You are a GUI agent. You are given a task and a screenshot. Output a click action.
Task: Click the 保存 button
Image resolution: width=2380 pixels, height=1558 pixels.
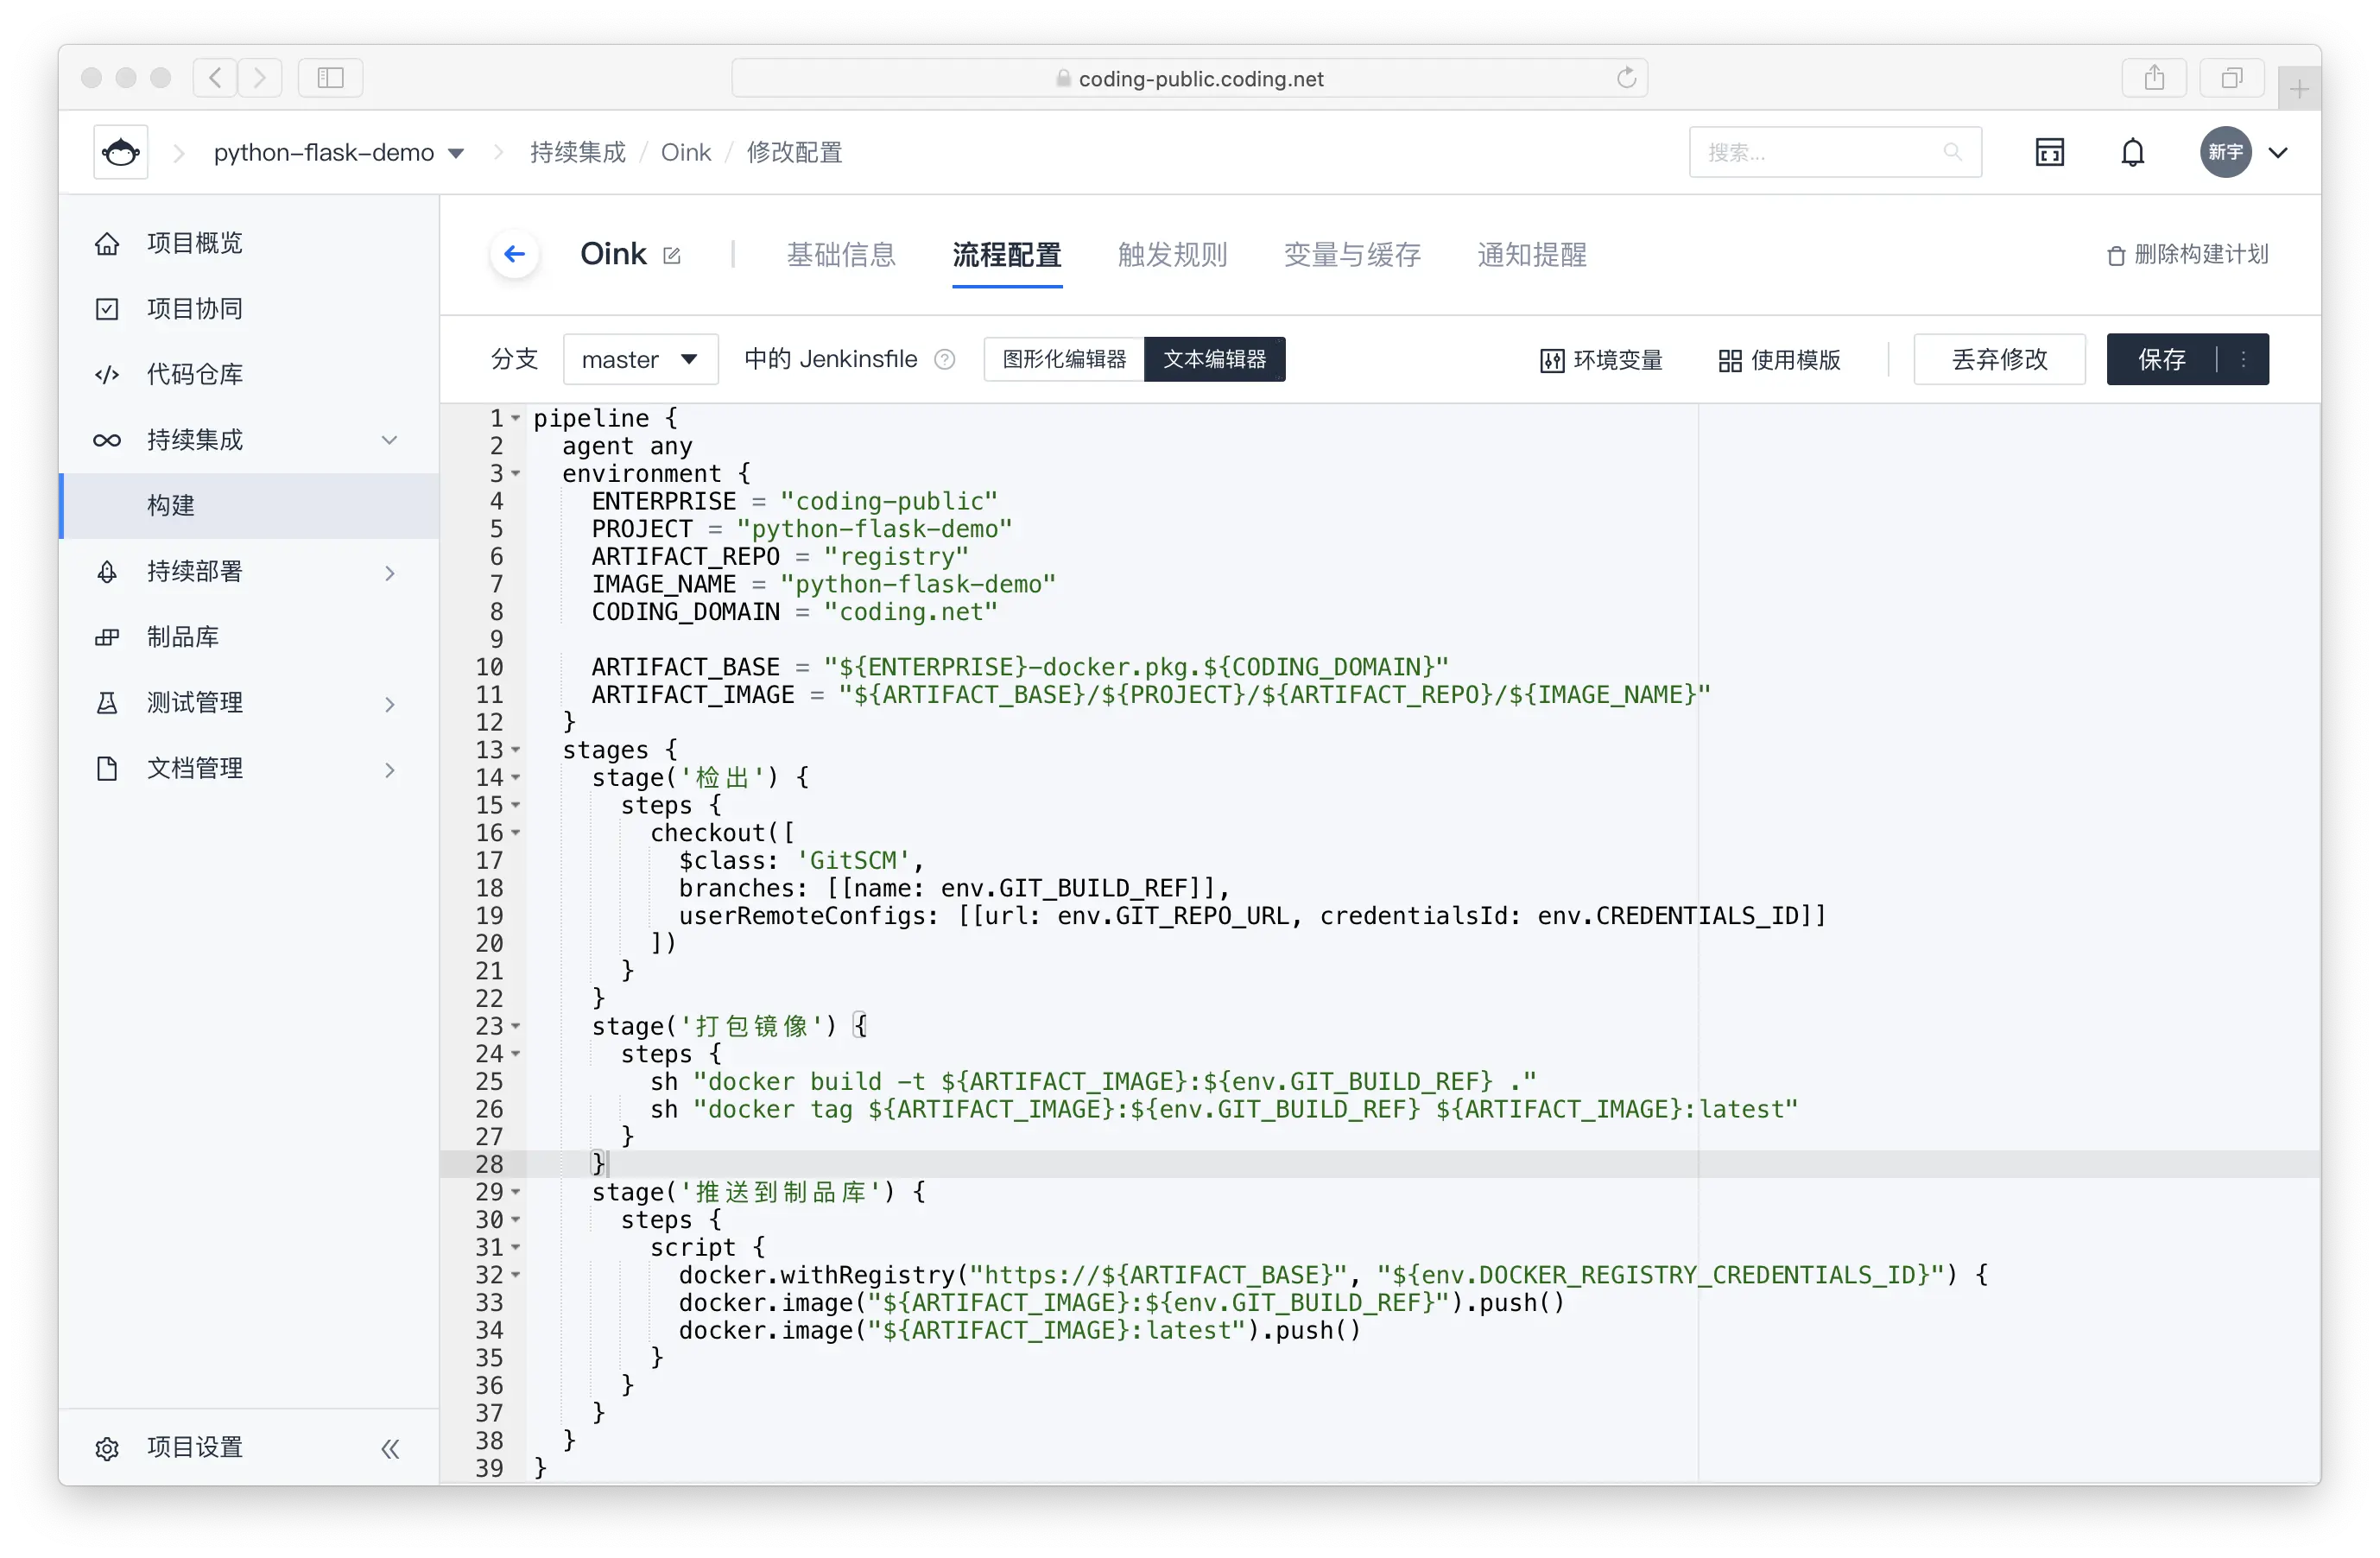(x=2161, y=359)
